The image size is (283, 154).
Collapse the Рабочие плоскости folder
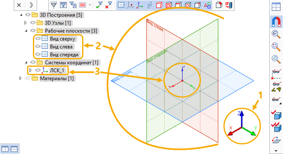coord(26,31)
